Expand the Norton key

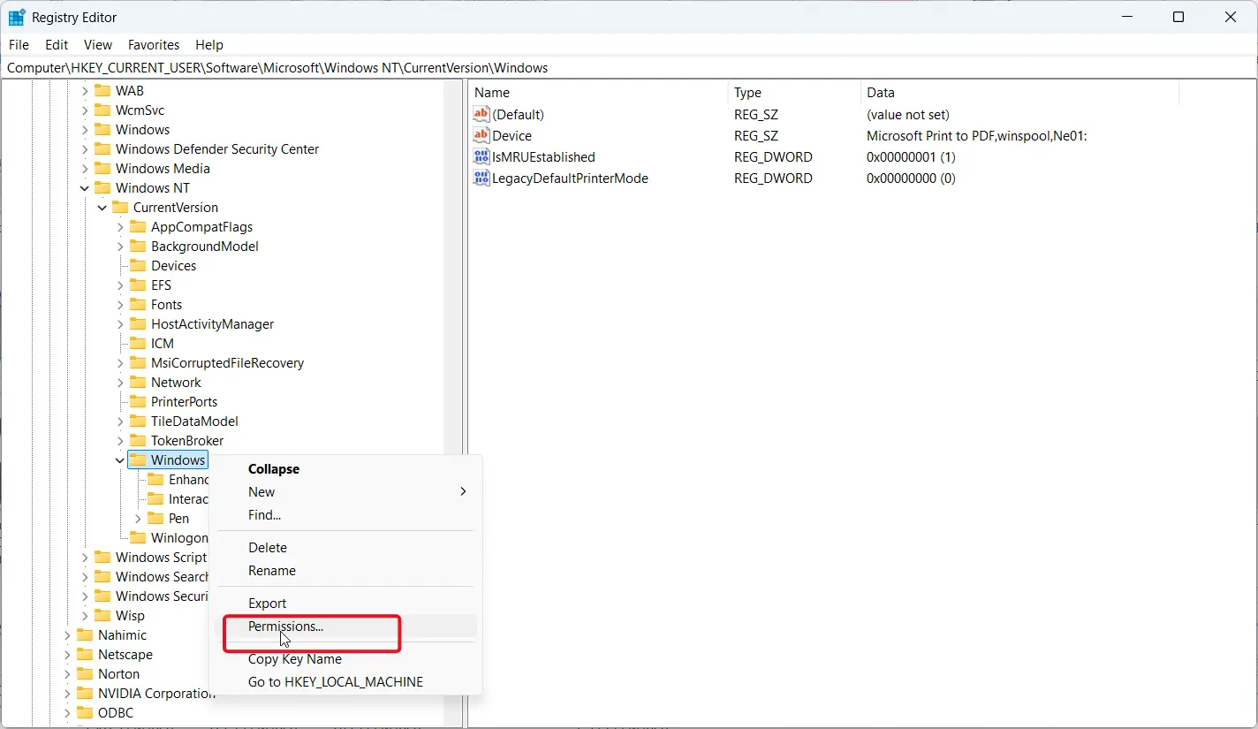(67, 673)
